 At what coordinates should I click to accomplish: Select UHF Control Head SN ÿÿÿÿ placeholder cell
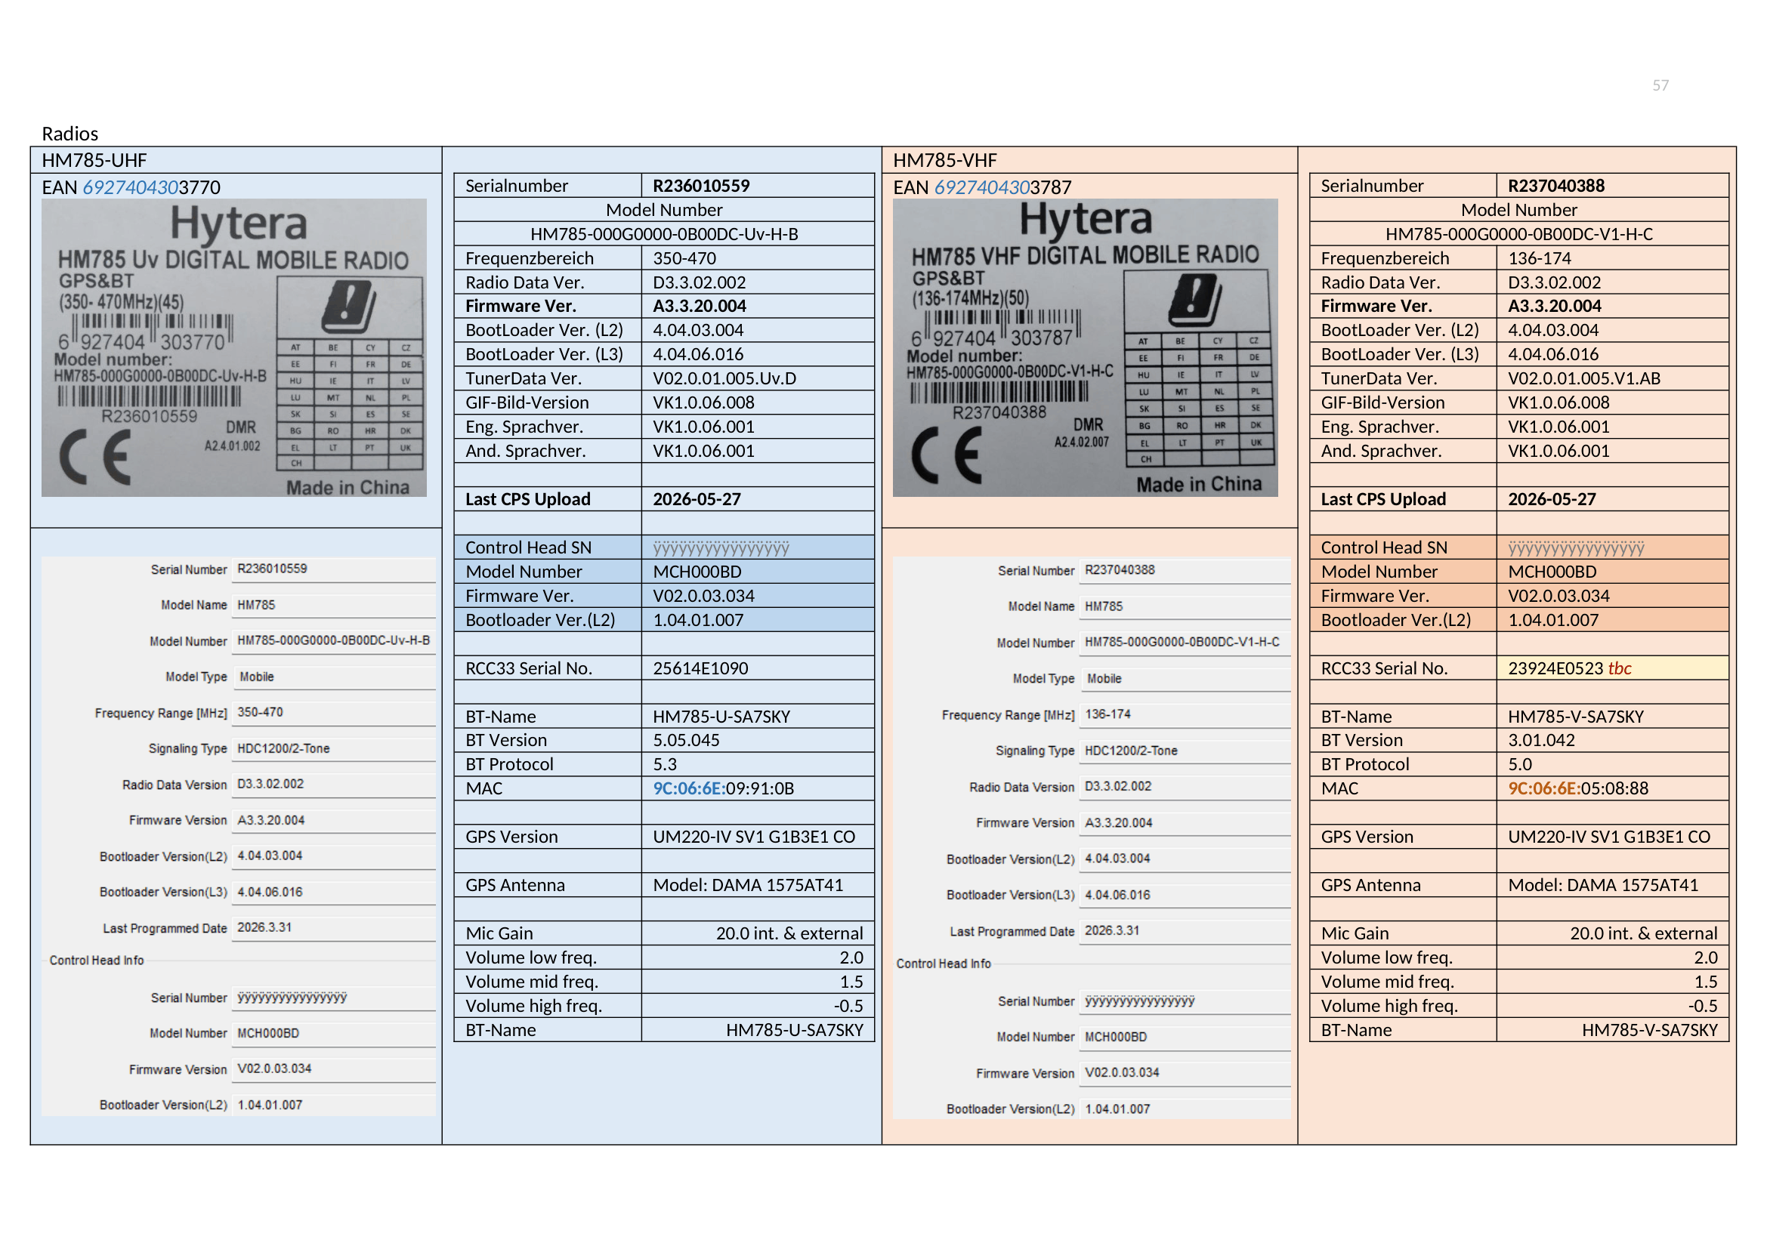pos(757,547)
